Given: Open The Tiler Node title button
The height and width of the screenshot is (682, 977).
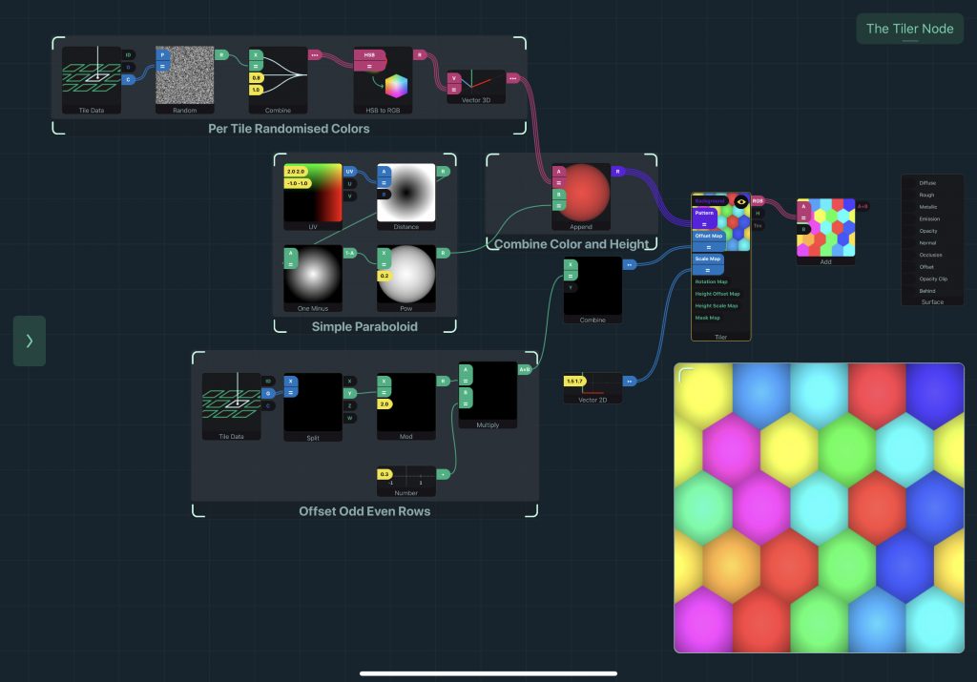Looking at the screenshot, I should point(909,29).
